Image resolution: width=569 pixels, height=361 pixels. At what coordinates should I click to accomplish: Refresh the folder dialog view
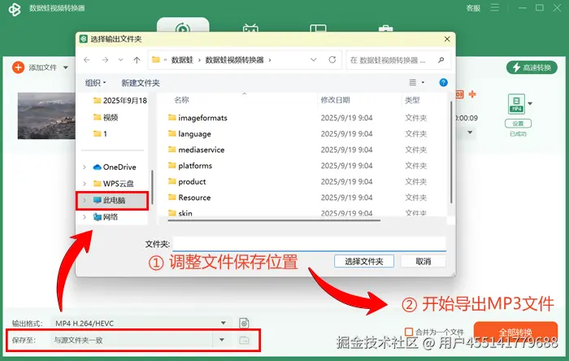(x=332, y=60)
